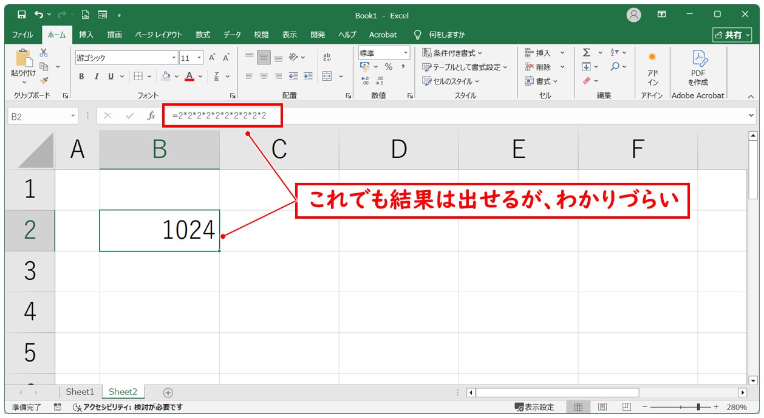
Task: Open the font name dropdown
Action: [x=174, y=58]
